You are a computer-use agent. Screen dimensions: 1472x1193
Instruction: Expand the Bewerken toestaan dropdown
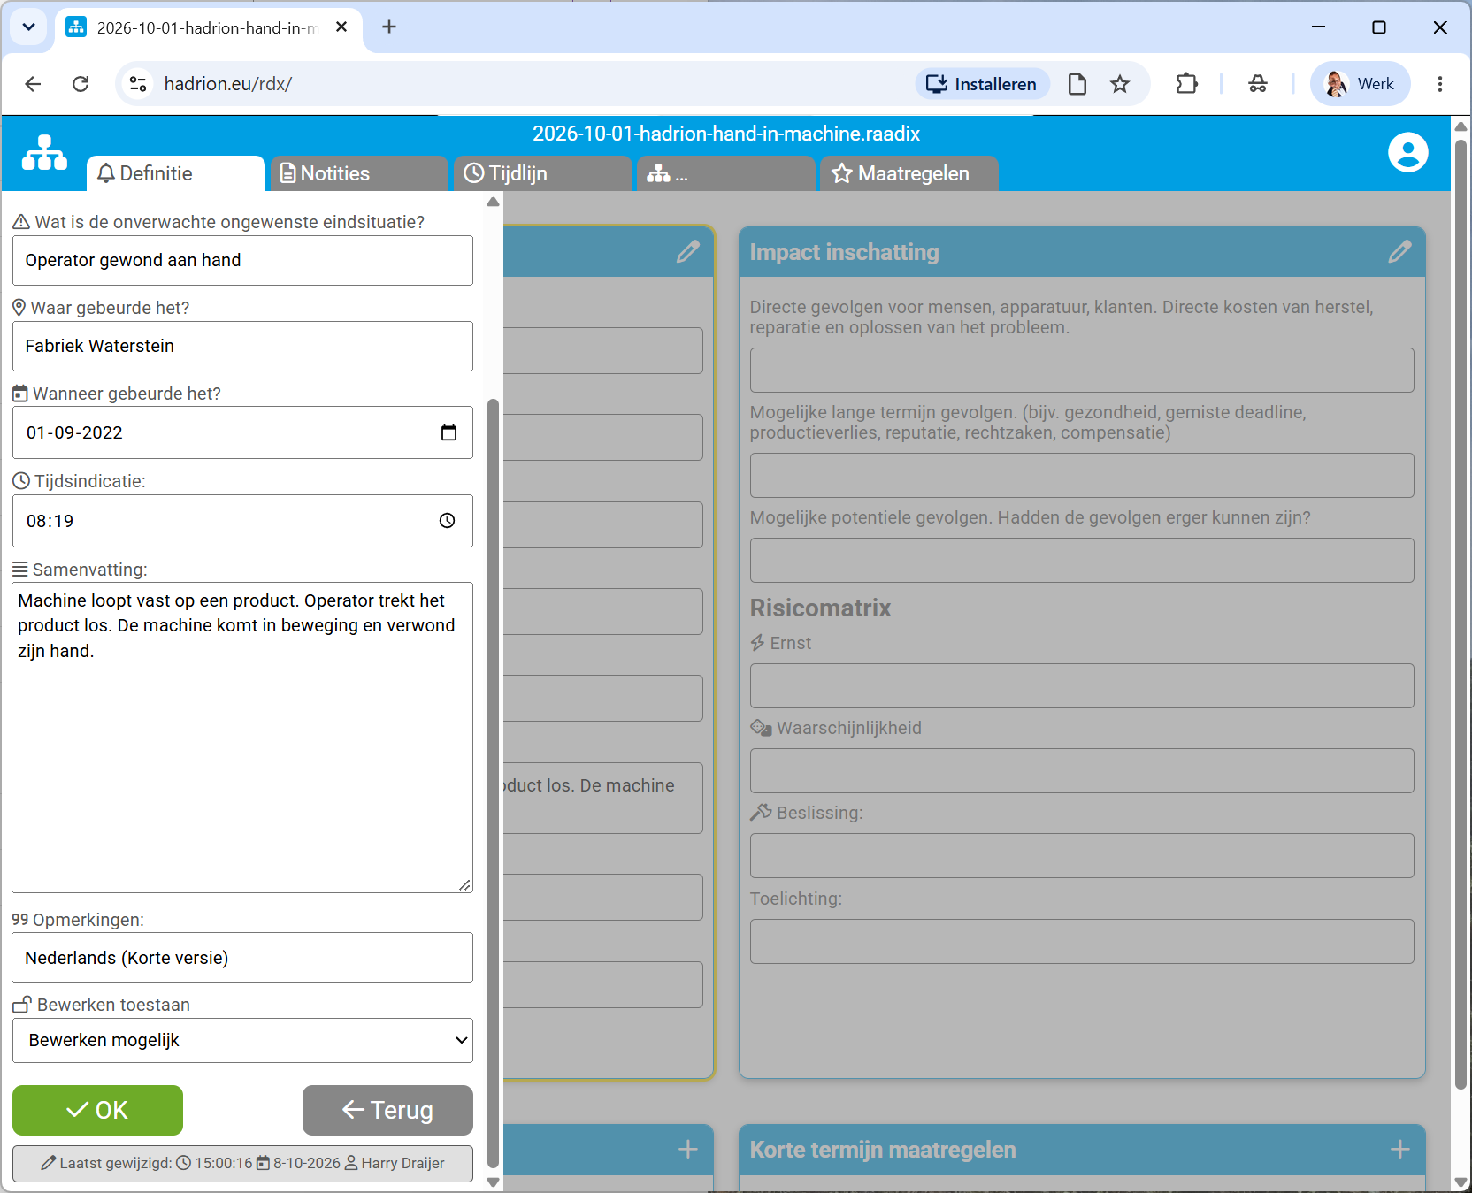click(x=242, y=1040)
